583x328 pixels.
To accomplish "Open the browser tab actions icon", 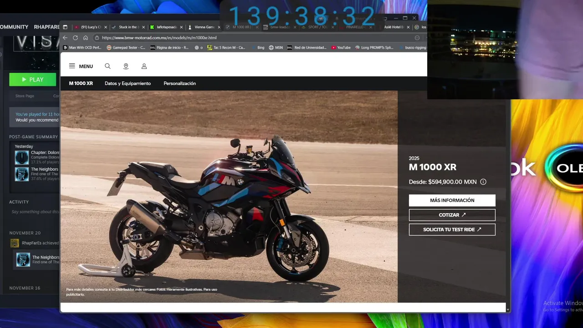I will pyautogui.click(x=65, y=27).
